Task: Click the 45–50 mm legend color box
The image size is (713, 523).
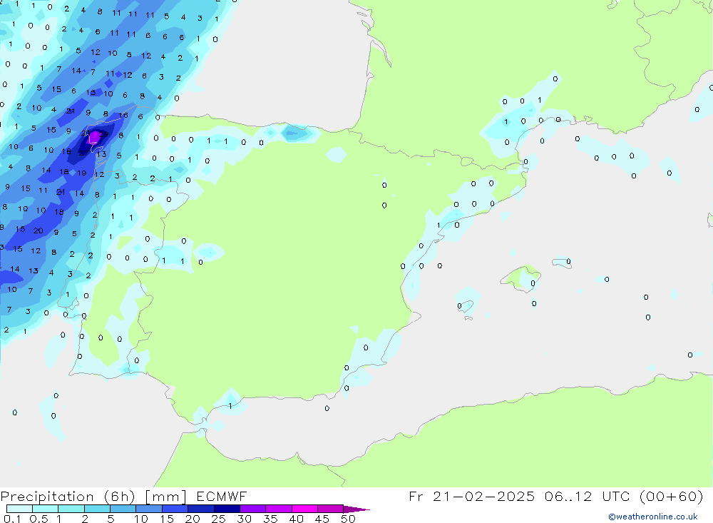Action: [x=331, y=509]
